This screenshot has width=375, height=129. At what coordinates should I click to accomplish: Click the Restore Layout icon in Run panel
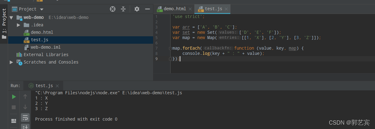14,121
